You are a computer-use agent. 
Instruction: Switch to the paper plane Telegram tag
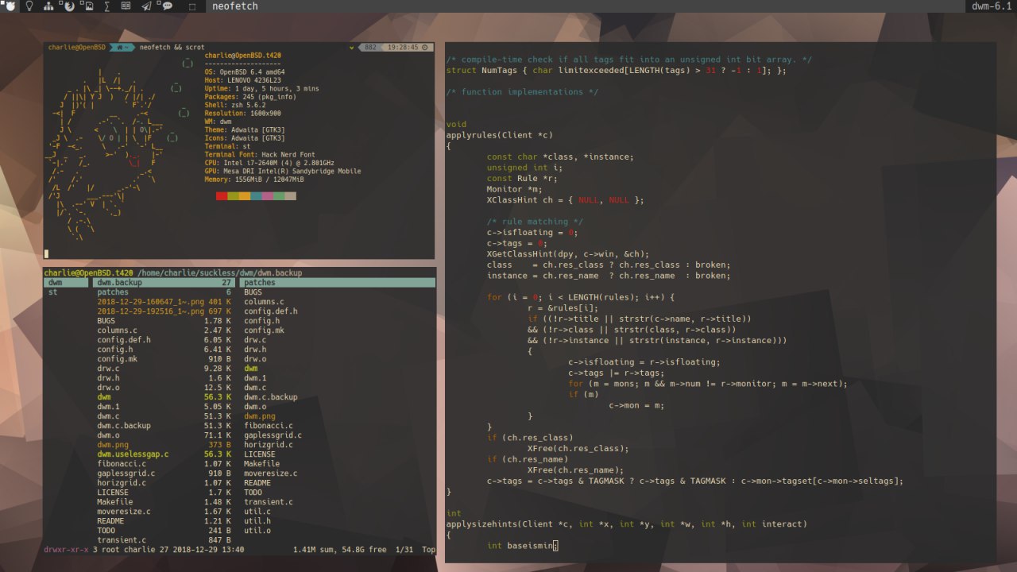[x=147, y=6]
